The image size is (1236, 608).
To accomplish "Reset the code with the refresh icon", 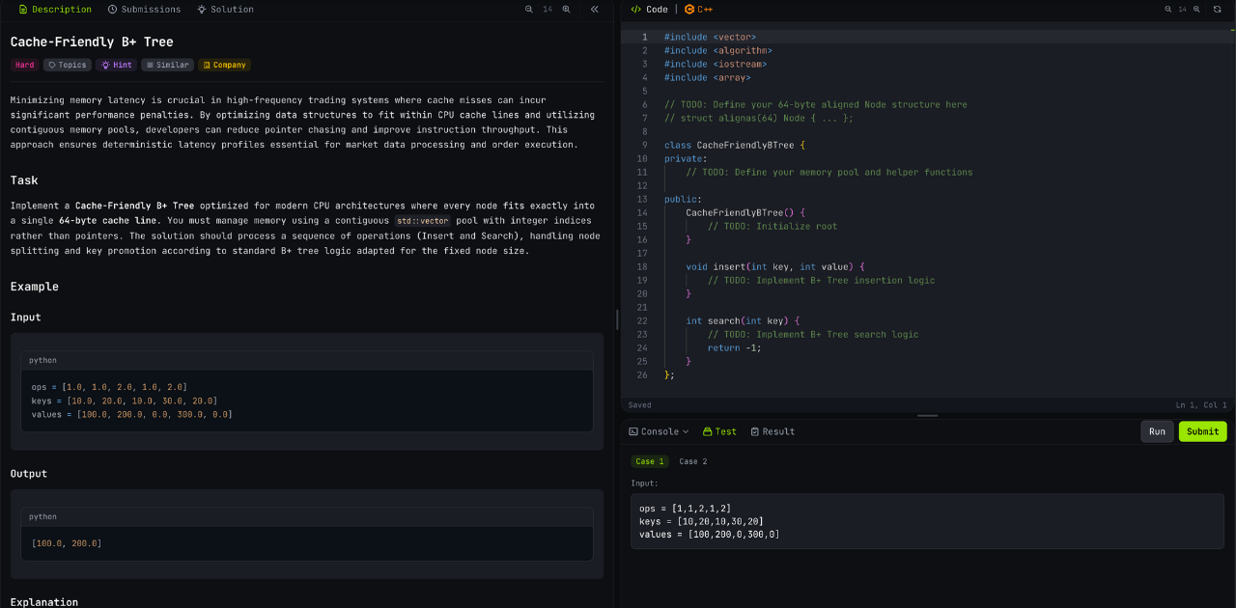I will [x=1217, y=10].
